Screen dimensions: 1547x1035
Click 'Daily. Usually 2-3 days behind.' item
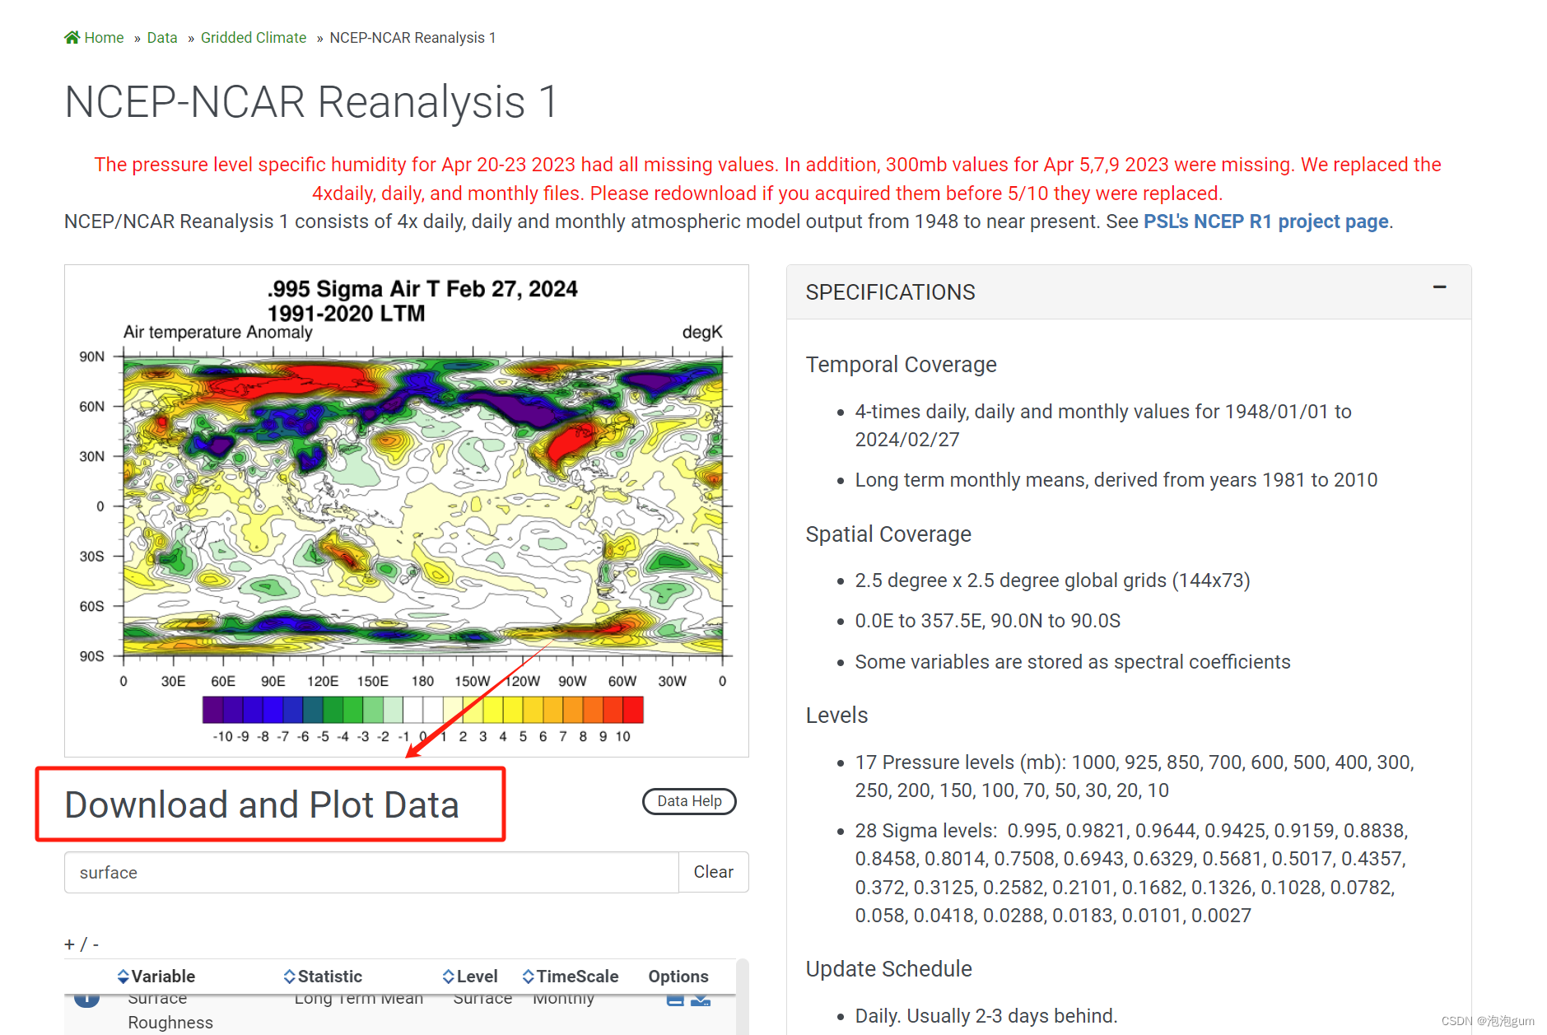986,1016
